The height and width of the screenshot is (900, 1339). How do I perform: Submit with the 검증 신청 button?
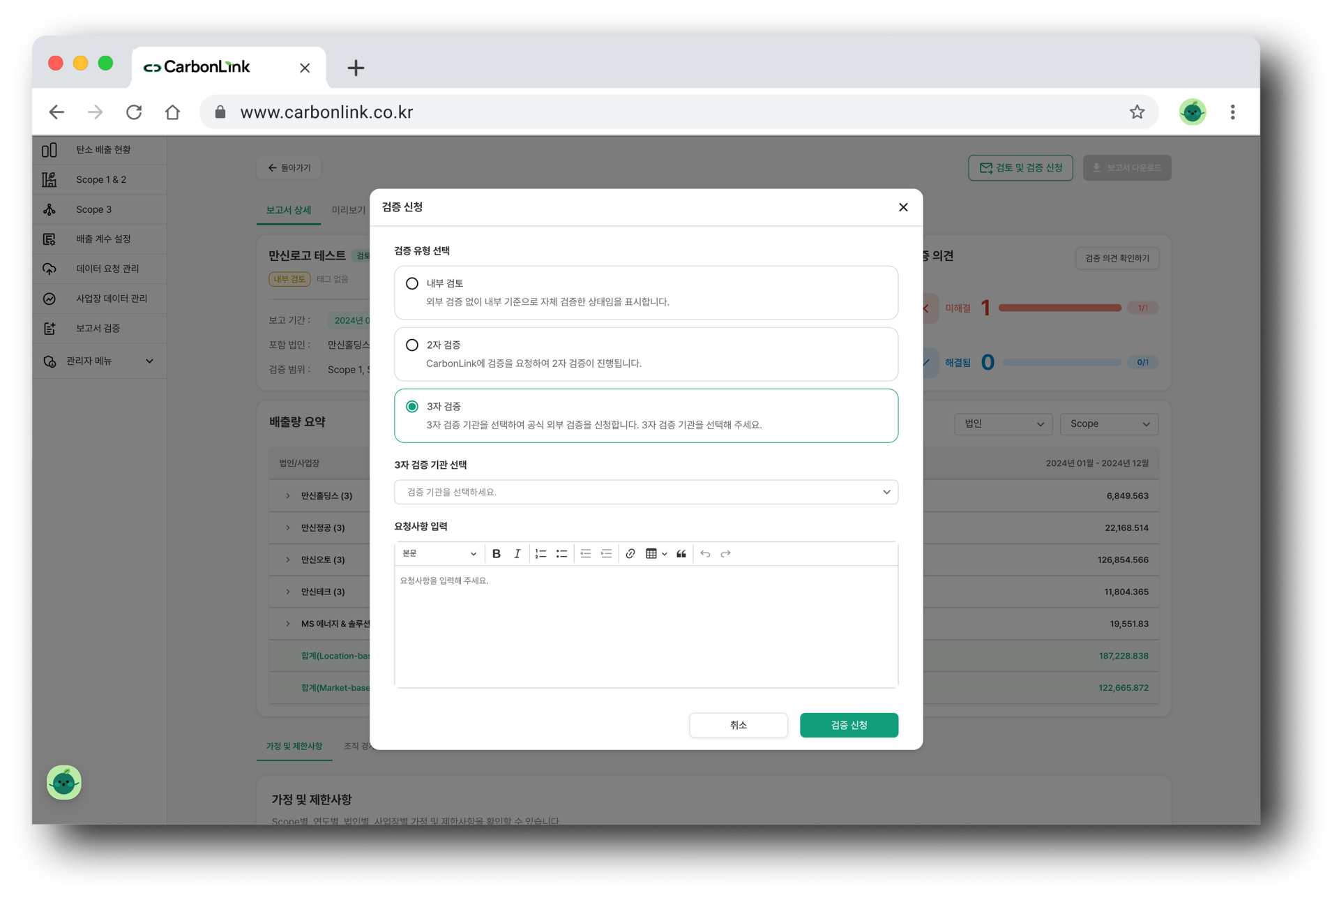point(849,725)
